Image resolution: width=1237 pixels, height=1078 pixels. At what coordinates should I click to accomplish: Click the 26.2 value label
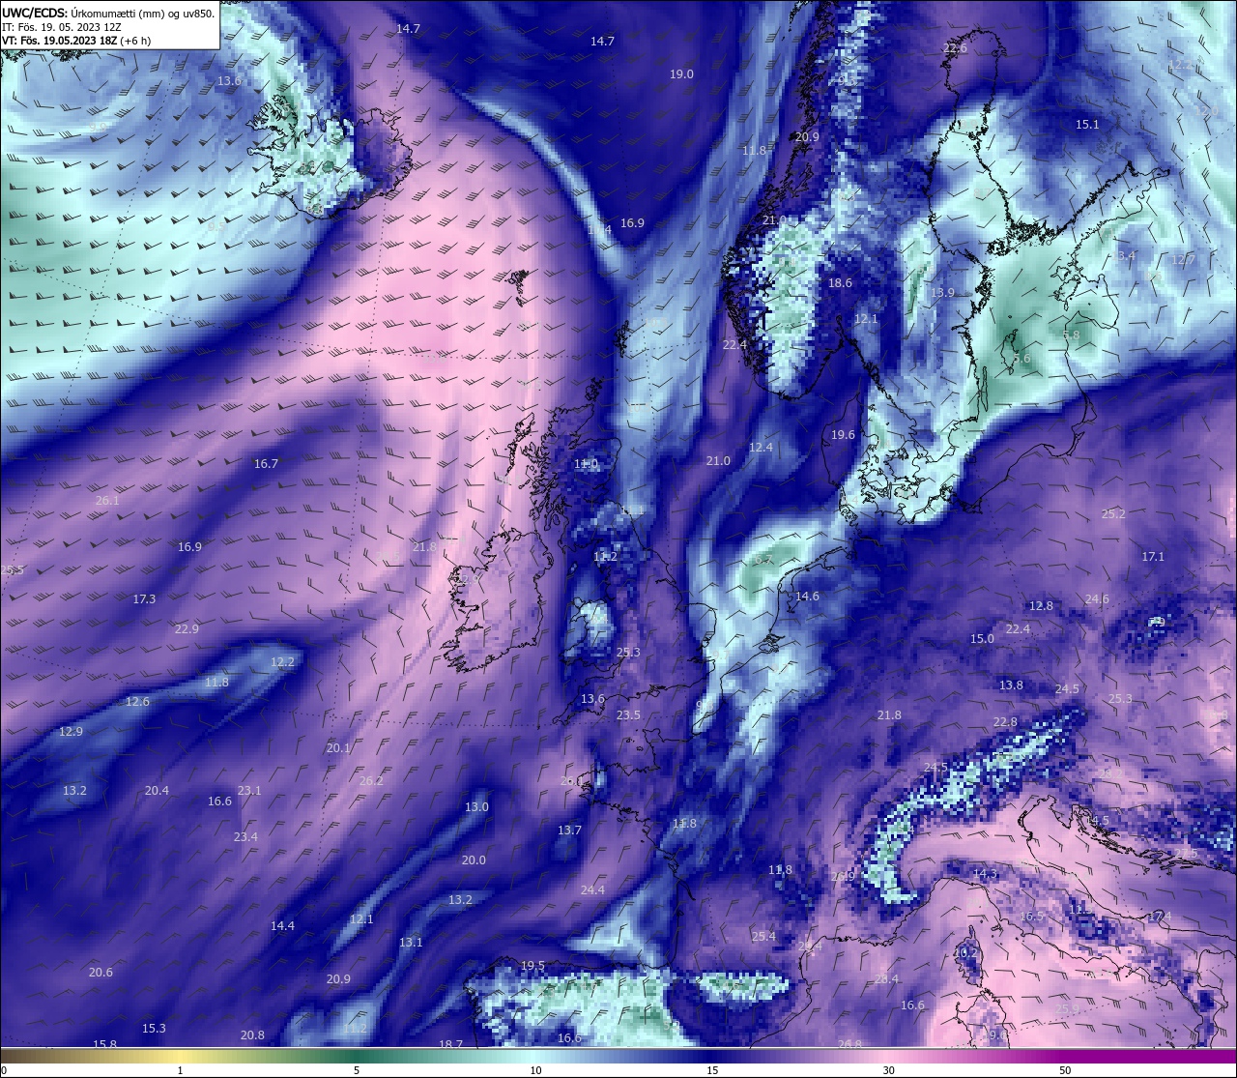pos(371,781)
